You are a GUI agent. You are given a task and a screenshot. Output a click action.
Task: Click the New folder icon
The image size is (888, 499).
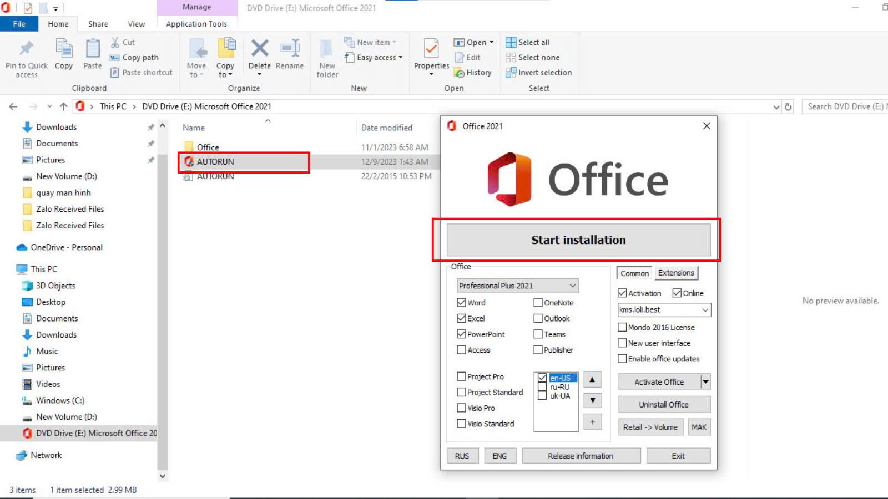(327, 50)
